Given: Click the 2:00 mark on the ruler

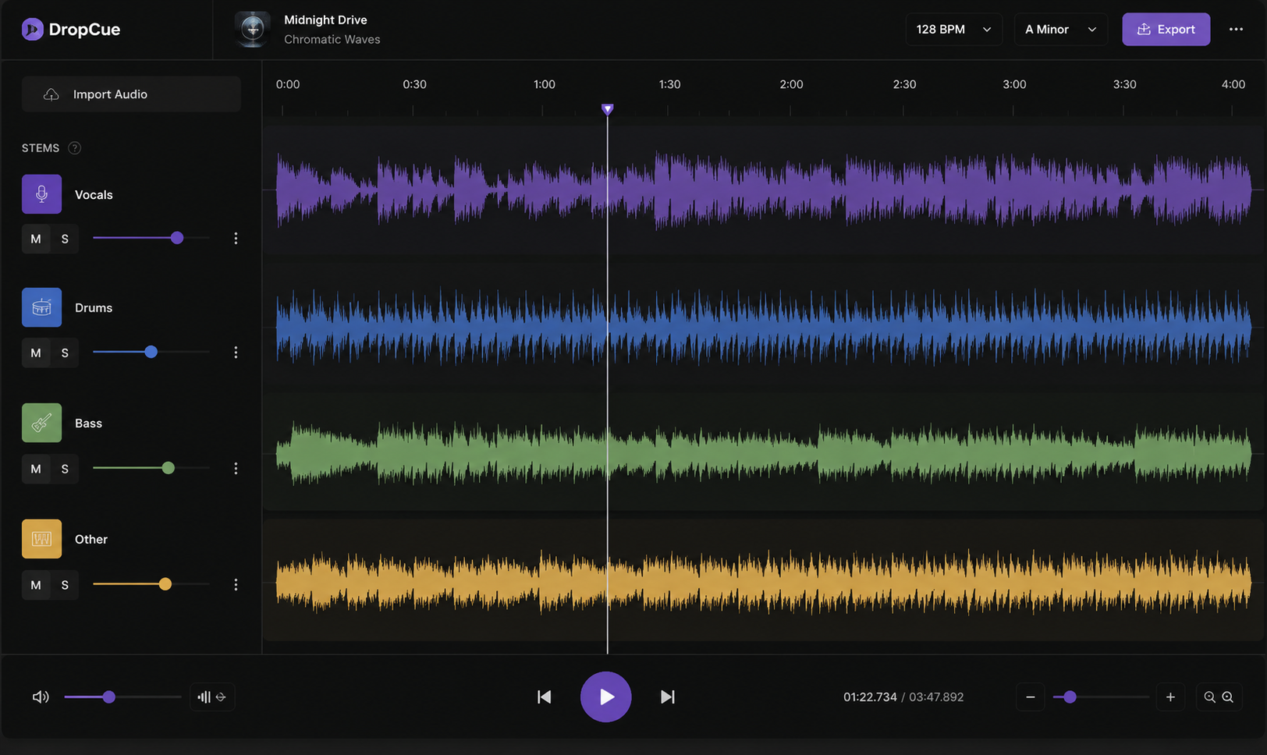Looking at the screenshot, I should [791, 84].
